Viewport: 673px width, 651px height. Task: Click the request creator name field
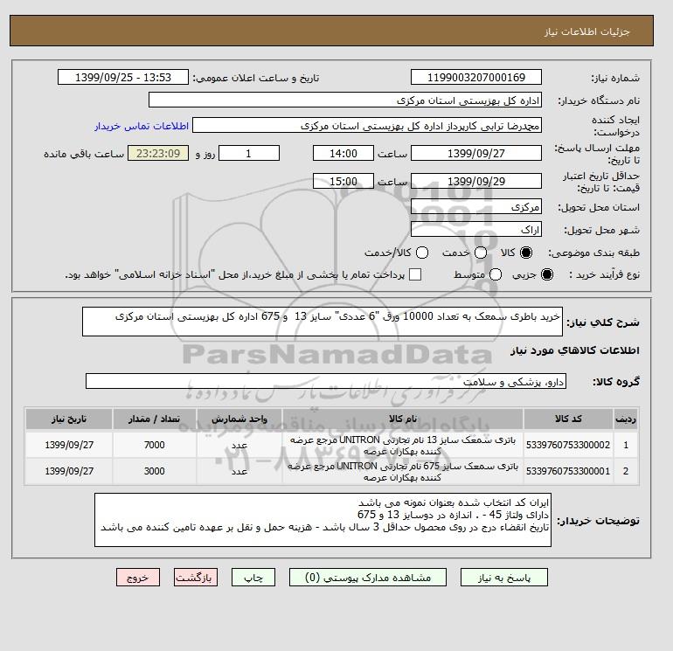(x=367, y=125)
